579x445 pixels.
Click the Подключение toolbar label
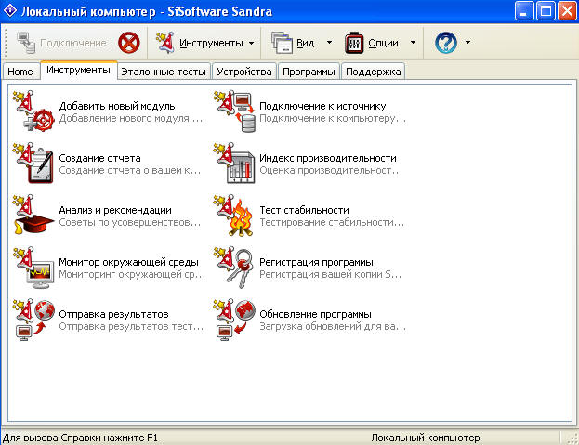click(73, 43)
